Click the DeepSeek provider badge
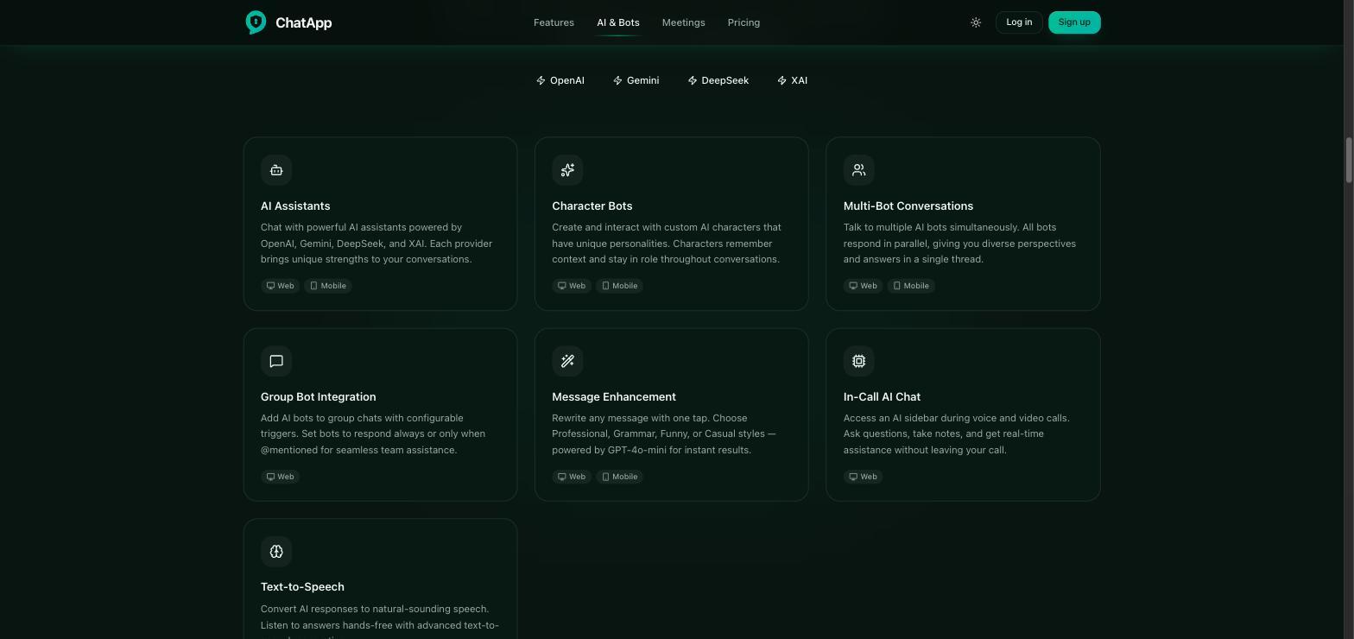Image resolution: width=1354 pixels, height=639 pixels. pos(718,80)
